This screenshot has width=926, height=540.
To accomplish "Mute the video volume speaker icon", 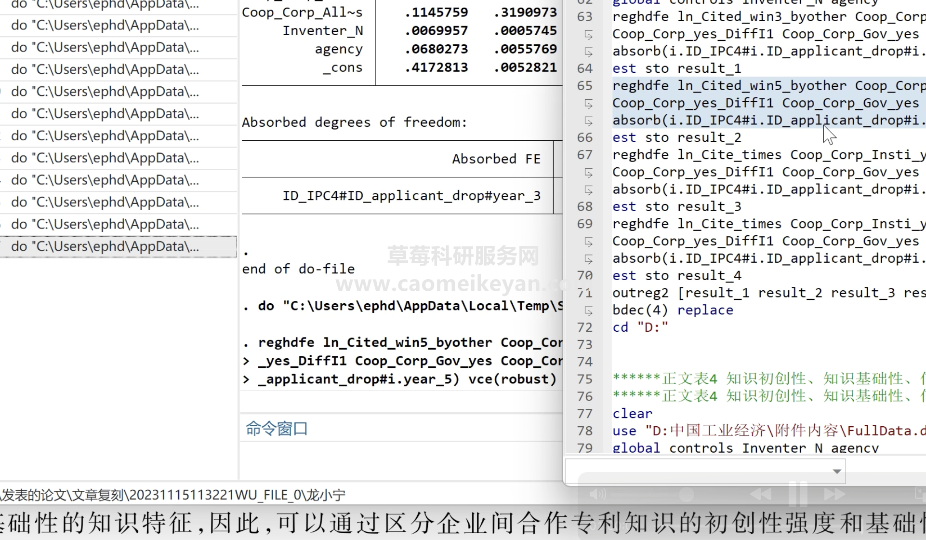I will click(x=597, y=494).
